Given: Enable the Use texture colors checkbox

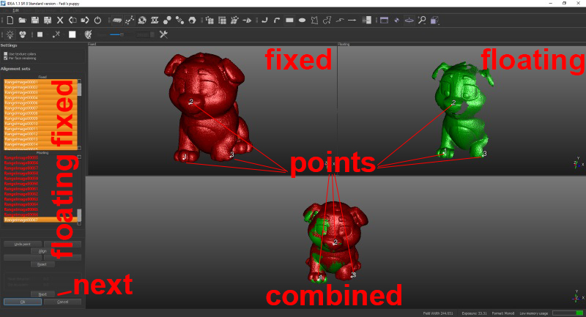Looking at the screenshot, I should click(x=6, y=53).
